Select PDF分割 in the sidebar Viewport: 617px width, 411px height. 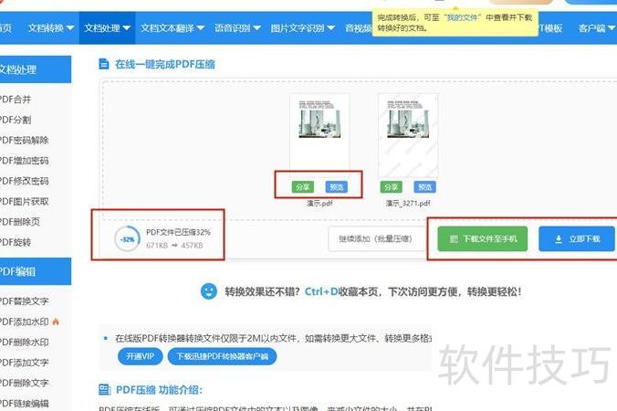tap(16, 120)
